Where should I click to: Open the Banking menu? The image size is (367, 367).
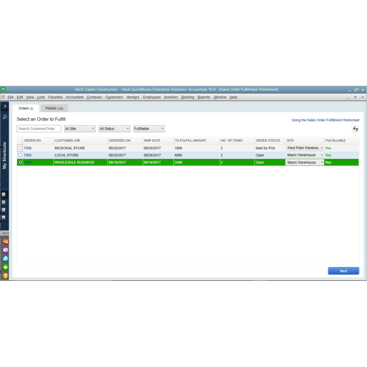(188, 97)
